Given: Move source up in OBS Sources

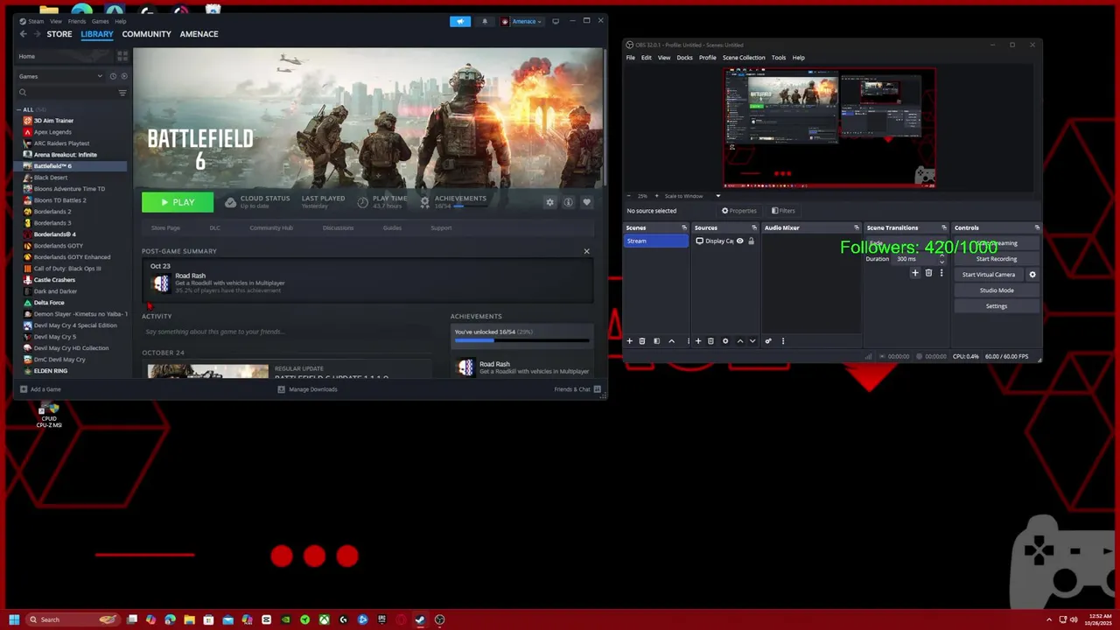Looking at the screenshot, I should [x=740, y=341].
